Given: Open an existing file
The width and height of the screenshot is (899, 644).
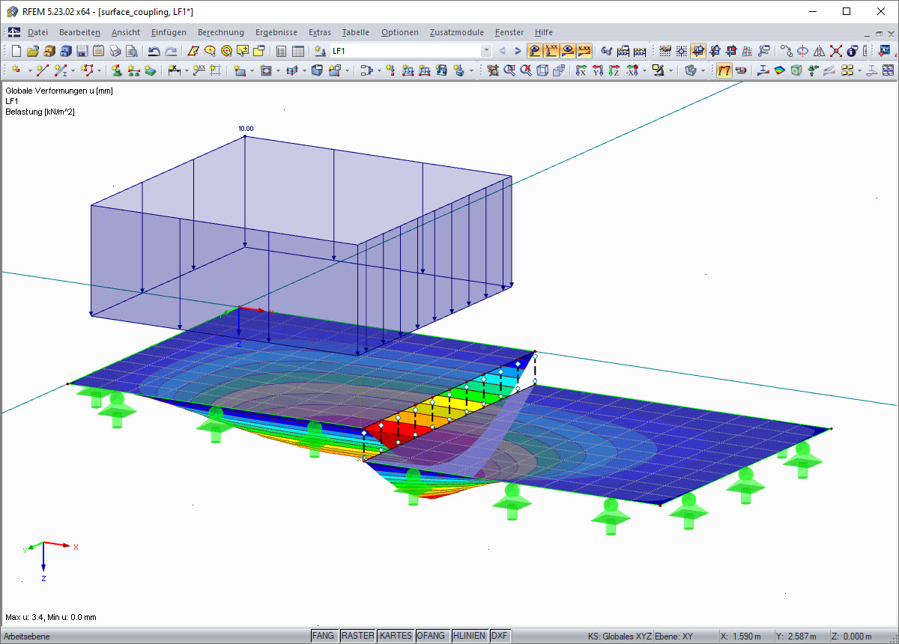Looking at the screenshot, I should click(x=32, y=51).
